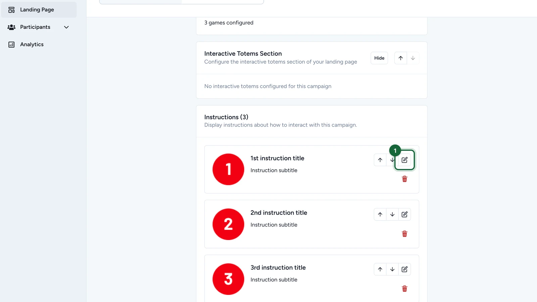Click the Landing Page layout icon

(x=11, y=10)
